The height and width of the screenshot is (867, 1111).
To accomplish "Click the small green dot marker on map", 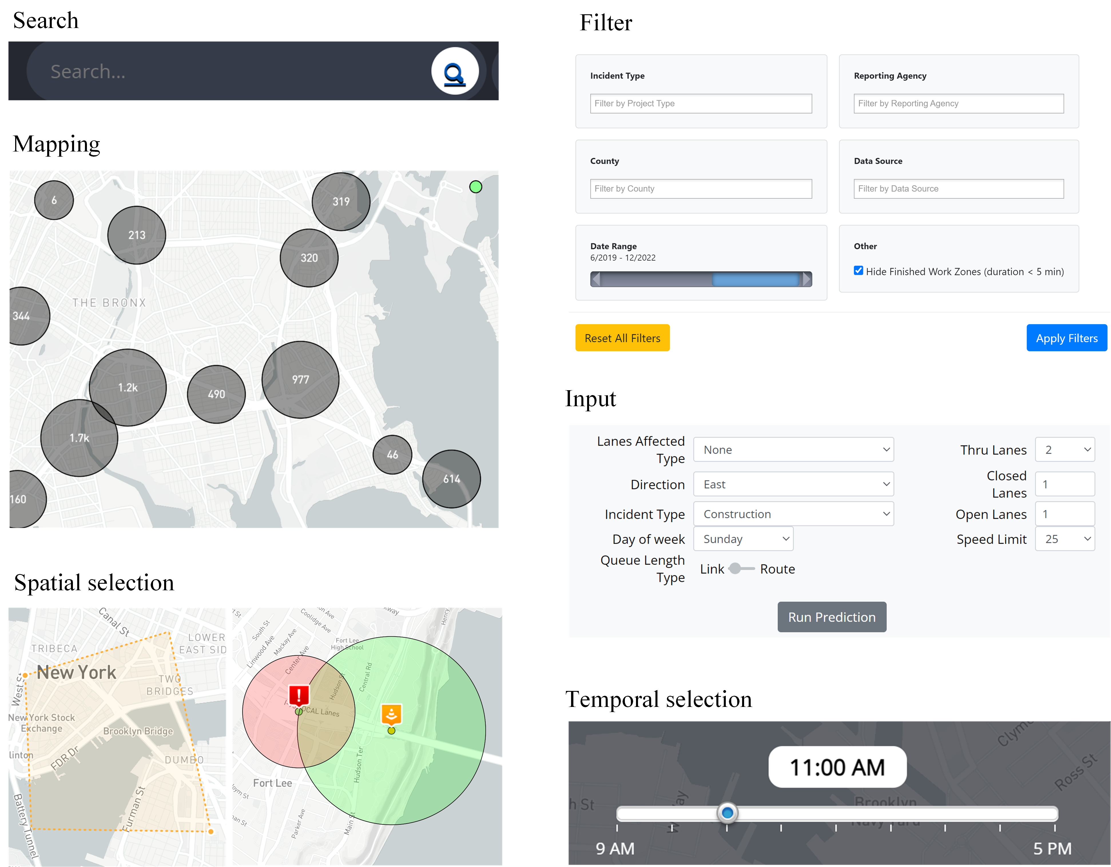I will click(x=476, y=187).
